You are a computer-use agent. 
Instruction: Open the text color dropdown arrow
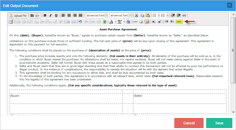tap(115, 22)
